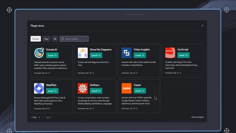Screen dimensions: 236x133
Task: Click the Video Insights title
Action: point(142,50)
